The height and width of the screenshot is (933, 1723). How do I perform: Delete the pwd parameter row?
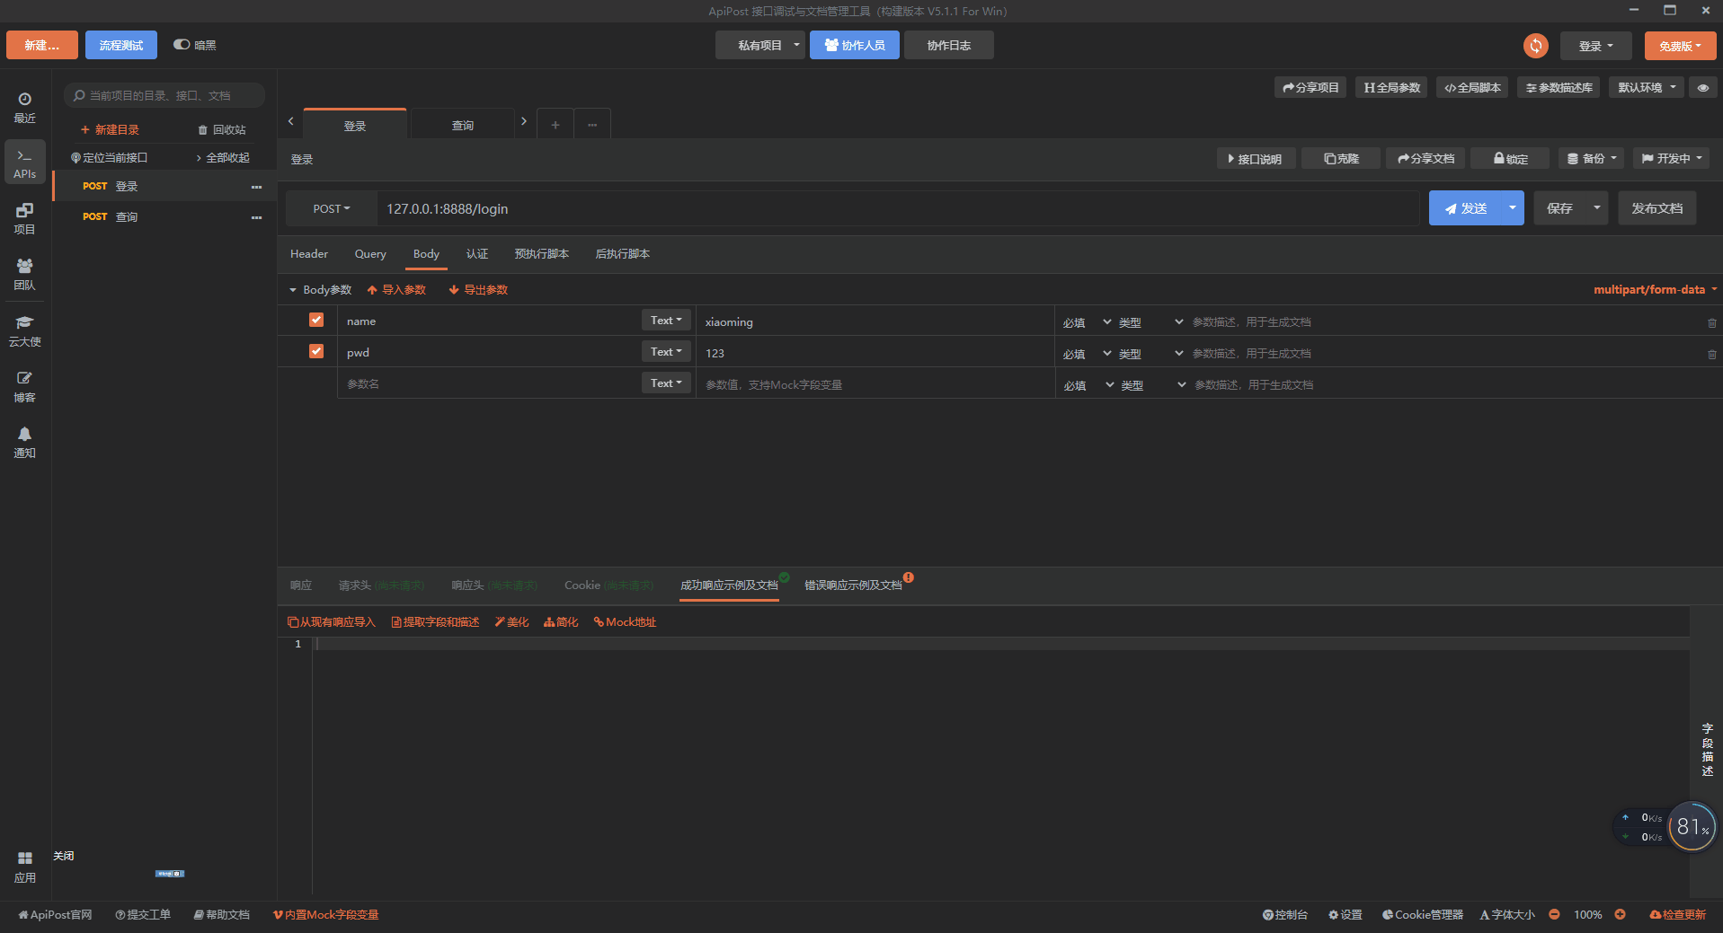[1711, 354]
